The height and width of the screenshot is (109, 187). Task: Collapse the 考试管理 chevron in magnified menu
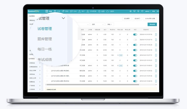tap(63, 18)
